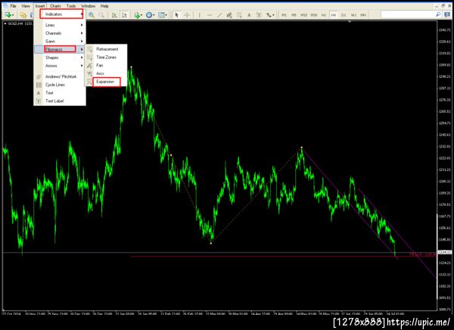The image size is (454, 330).
Task: Switch to M1 timeframe
Action: click(284, 15)
